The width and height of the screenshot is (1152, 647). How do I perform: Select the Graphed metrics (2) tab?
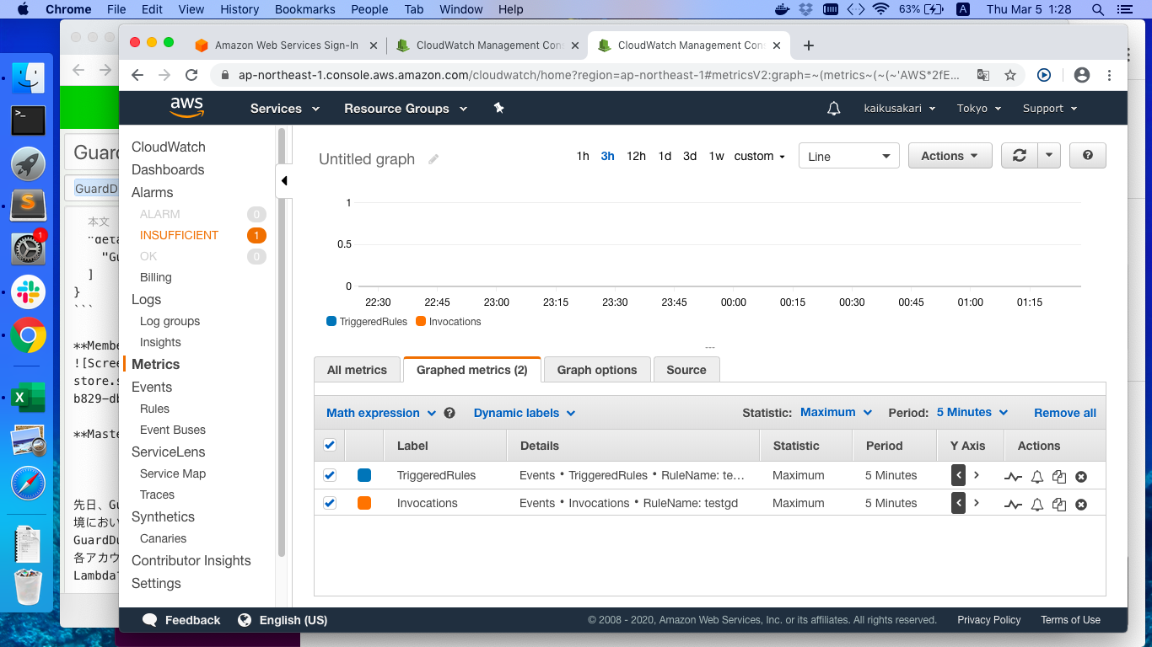click(x=472, y=370)
